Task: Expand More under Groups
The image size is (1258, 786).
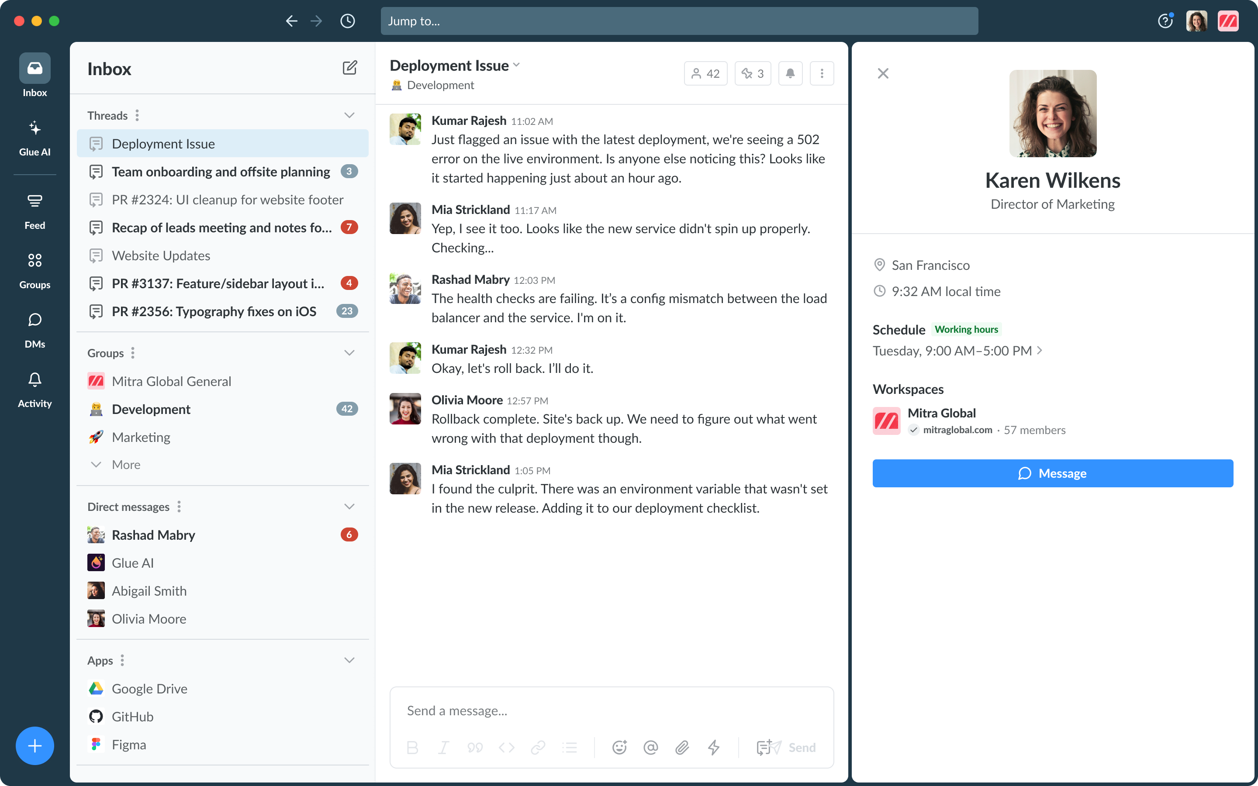Action: click(126, 464)
